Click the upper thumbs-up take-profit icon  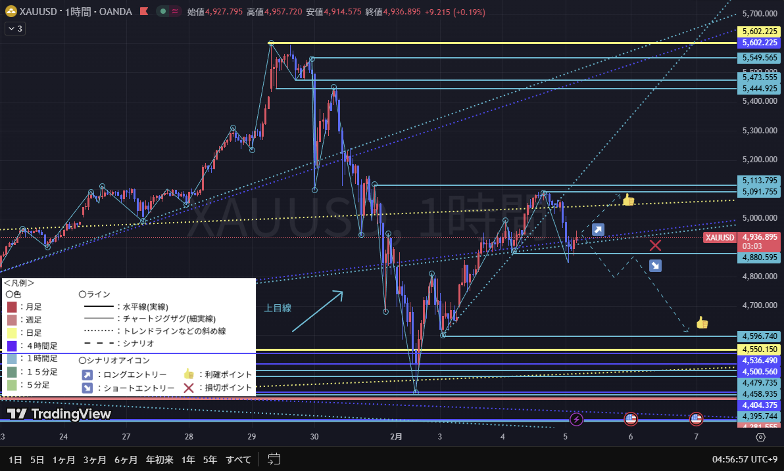[x=628, y=200]
